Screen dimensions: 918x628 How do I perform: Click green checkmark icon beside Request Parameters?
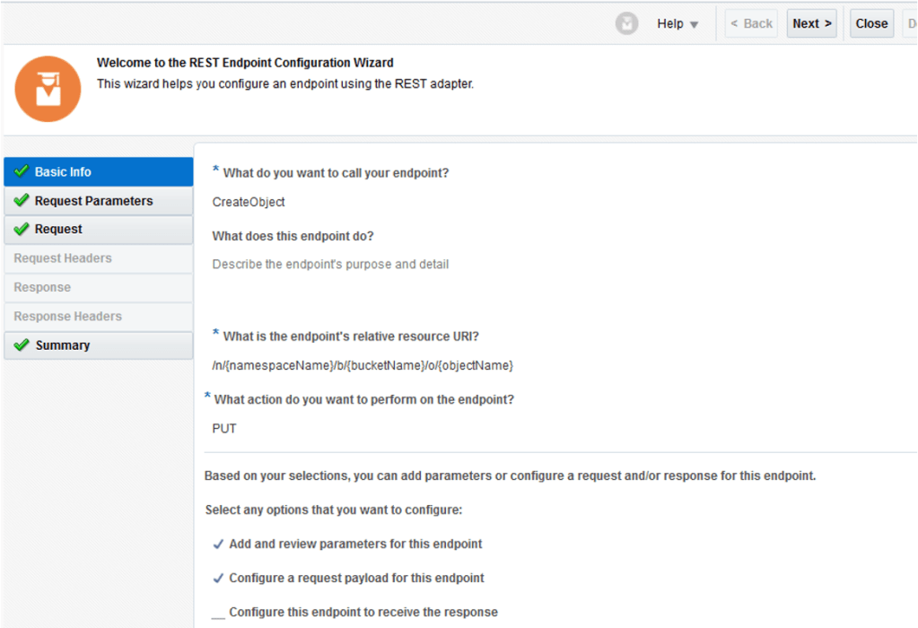(22, 201)
